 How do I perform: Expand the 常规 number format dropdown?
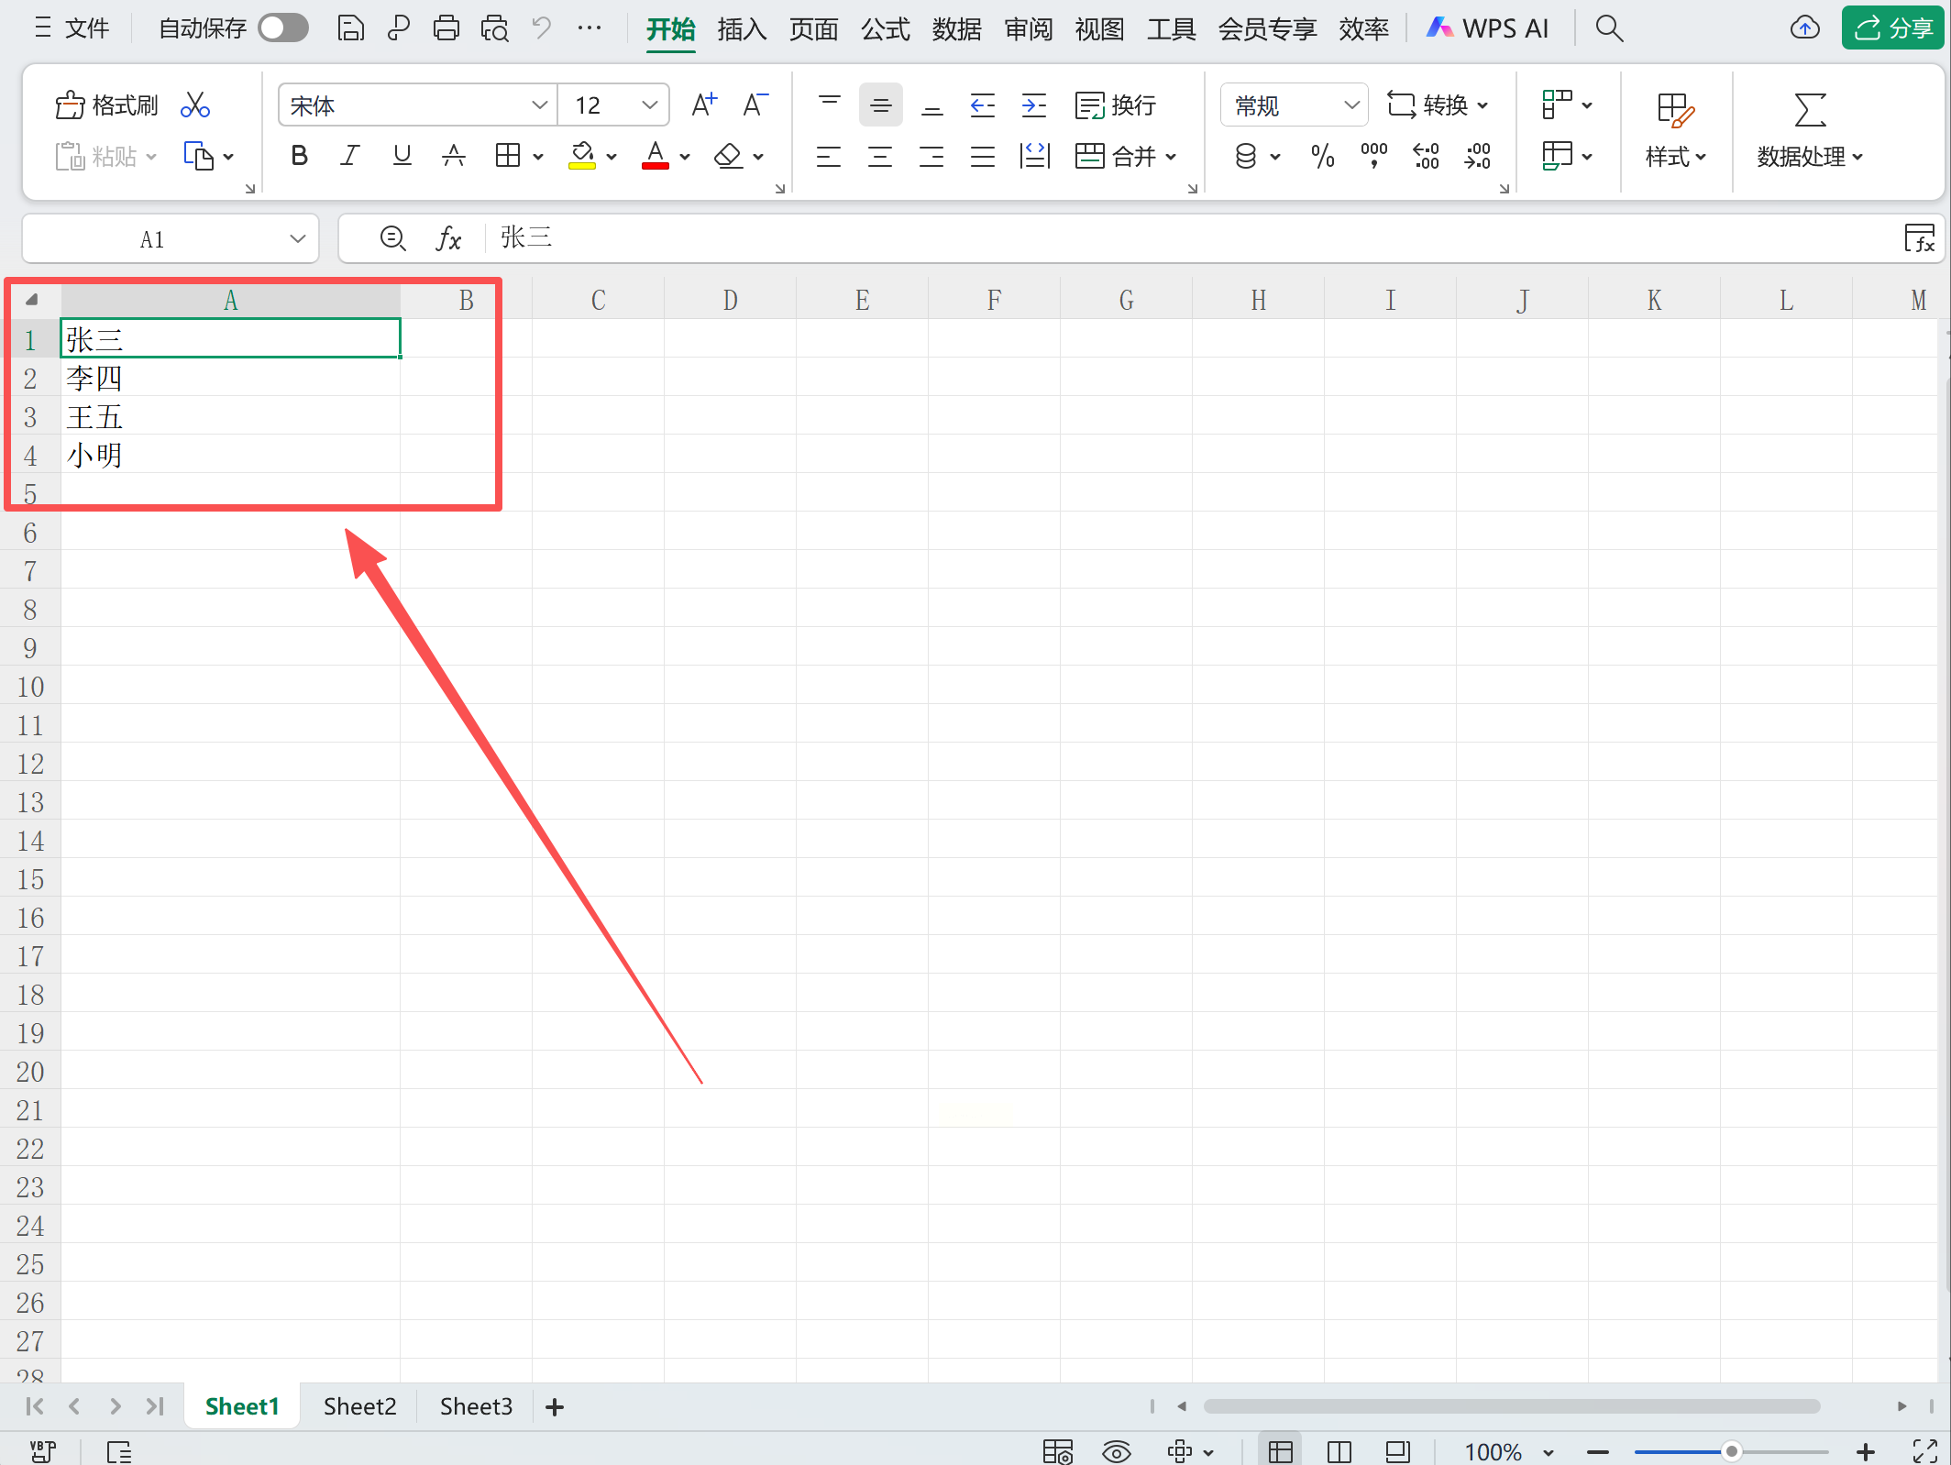1350,105
